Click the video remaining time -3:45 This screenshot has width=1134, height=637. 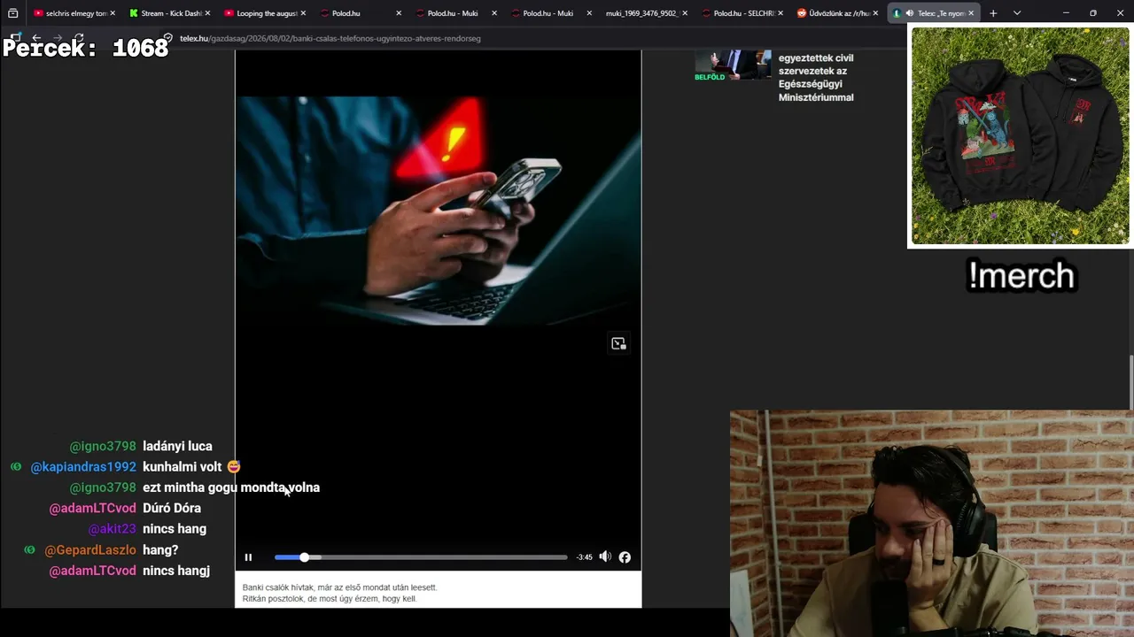pos(584,557)
